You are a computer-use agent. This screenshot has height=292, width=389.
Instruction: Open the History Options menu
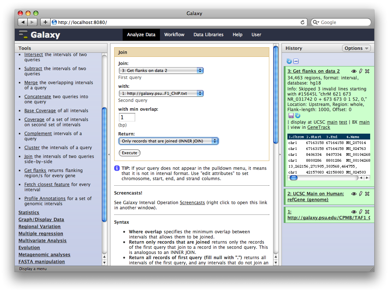(x=356, y=48)
